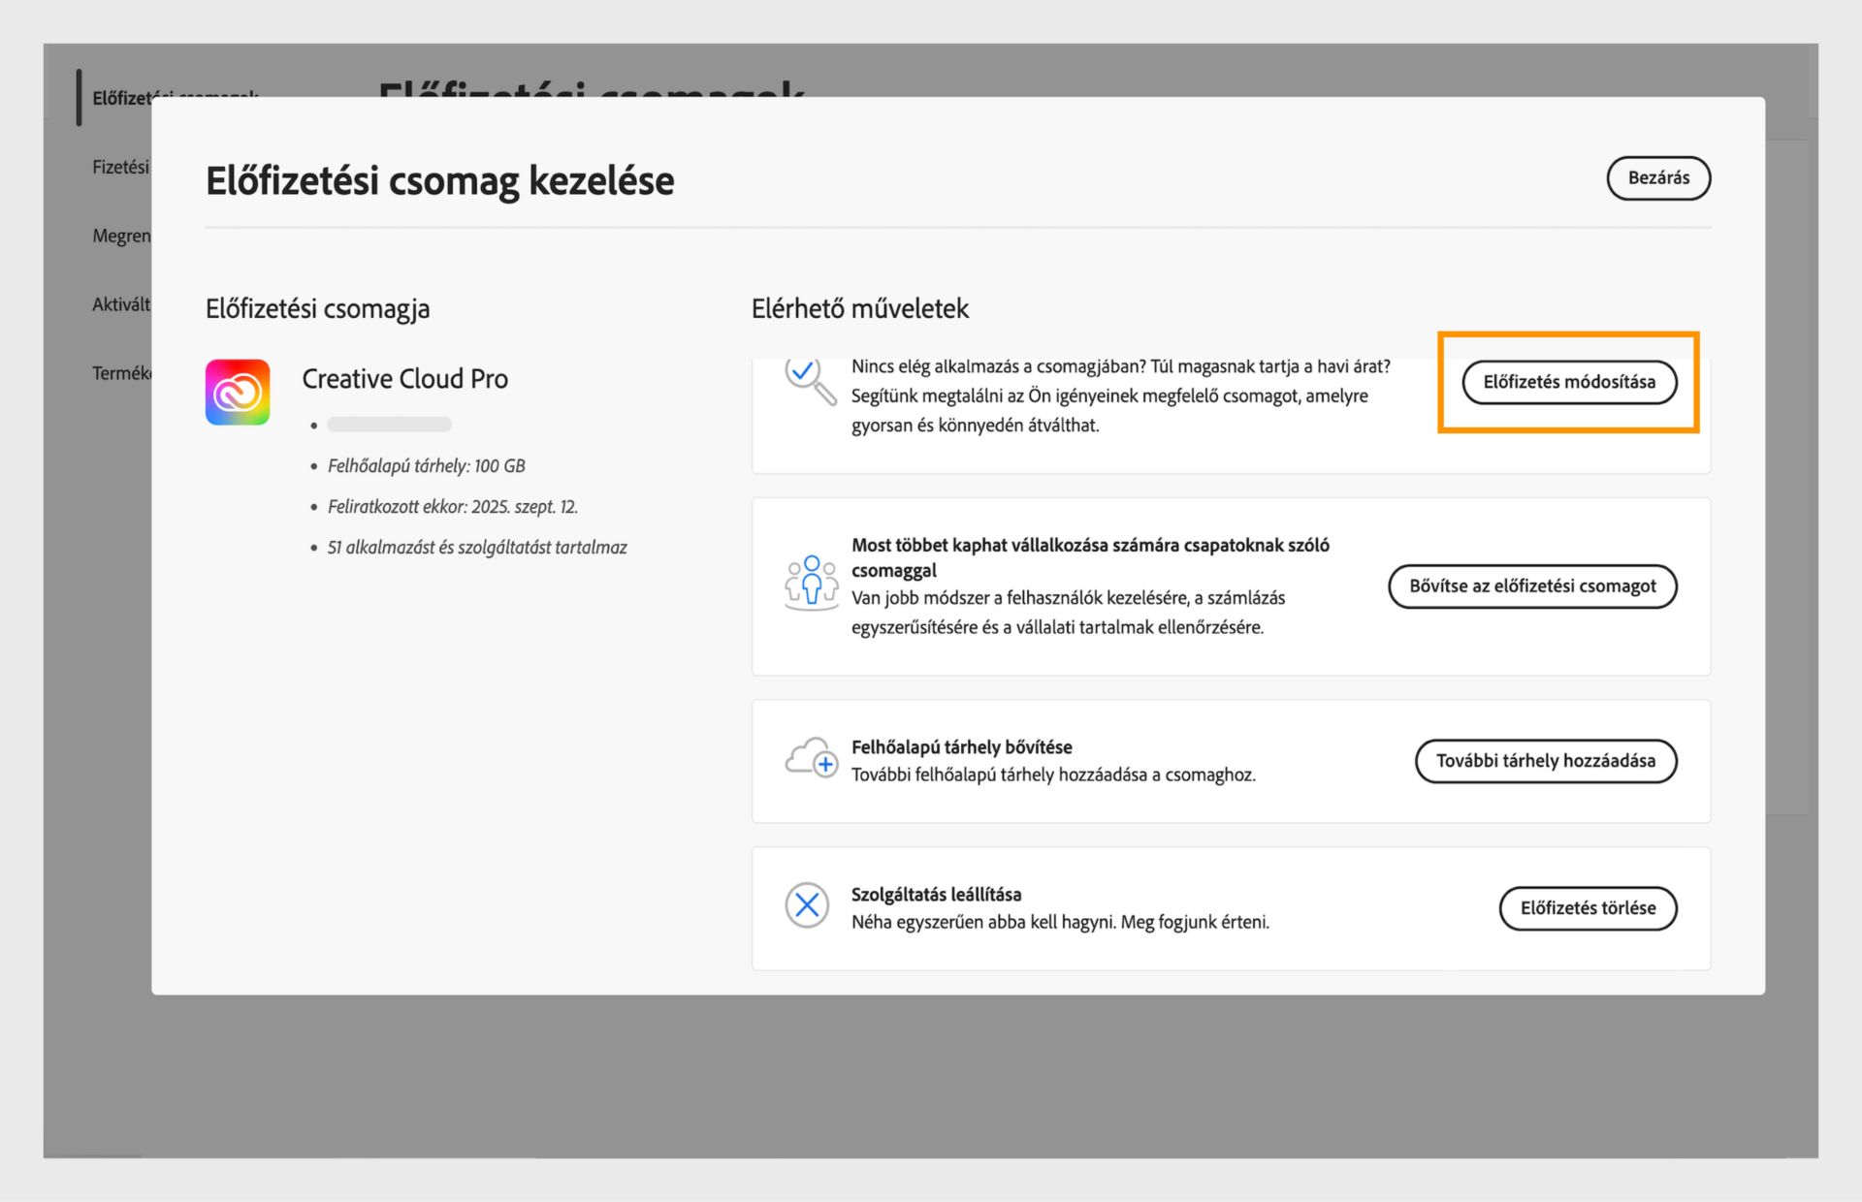Click the teams people group icon
The image size is (1862, 1202).
click(x=811, y=583)
